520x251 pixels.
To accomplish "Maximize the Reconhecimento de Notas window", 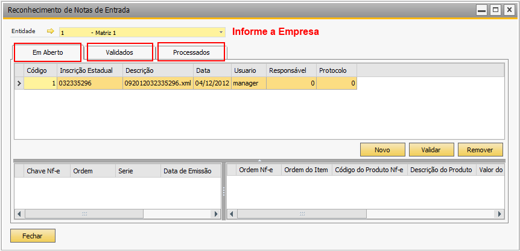I will click(495, 10).
